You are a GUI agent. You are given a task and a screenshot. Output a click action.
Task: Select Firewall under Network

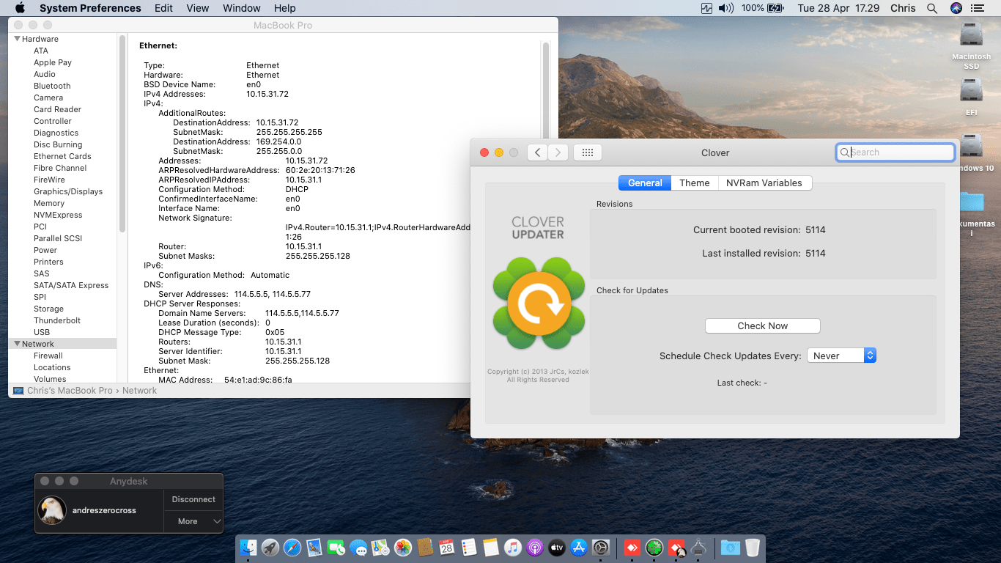click(48, 356)
